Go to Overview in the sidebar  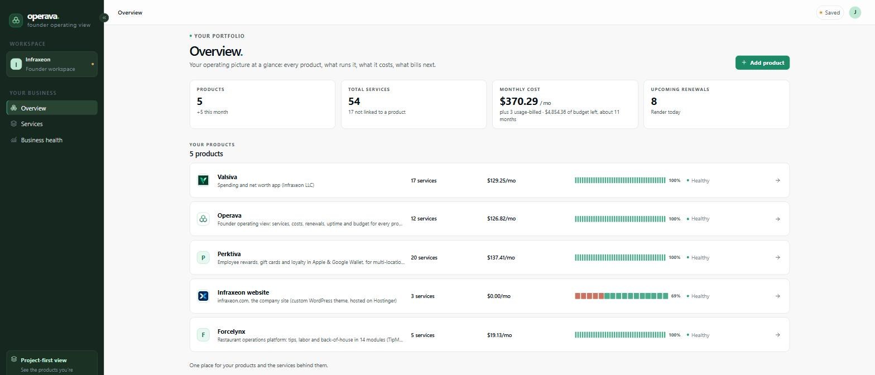tap(52, 108)
